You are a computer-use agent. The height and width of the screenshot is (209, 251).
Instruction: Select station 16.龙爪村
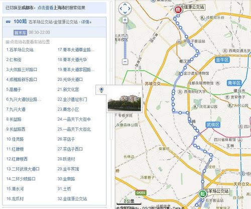(x=15, y=199)
